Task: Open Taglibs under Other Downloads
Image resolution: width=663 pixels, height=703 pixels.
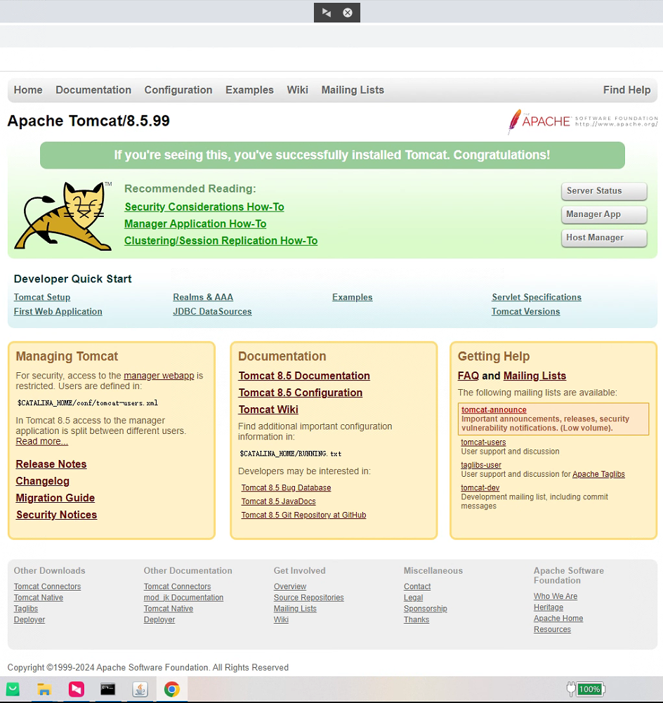Action: [25, 609]
